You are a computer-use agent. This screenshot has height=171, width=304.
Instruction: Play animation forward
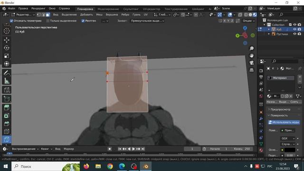(x=133, y=149)
